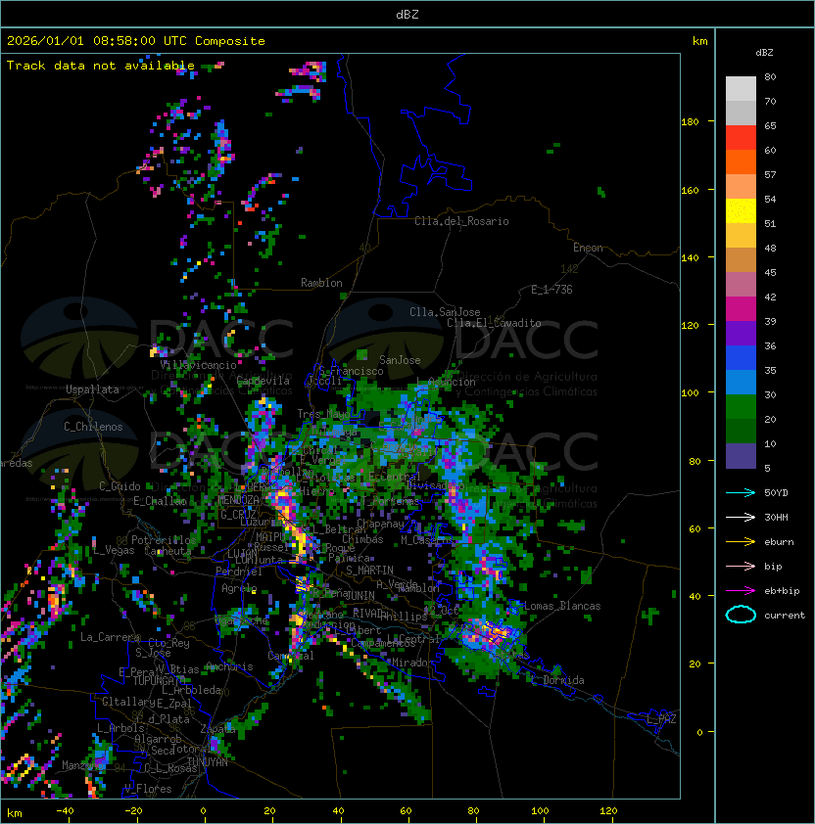
Task: Click the eburn legend label
Action: point(779,542)
